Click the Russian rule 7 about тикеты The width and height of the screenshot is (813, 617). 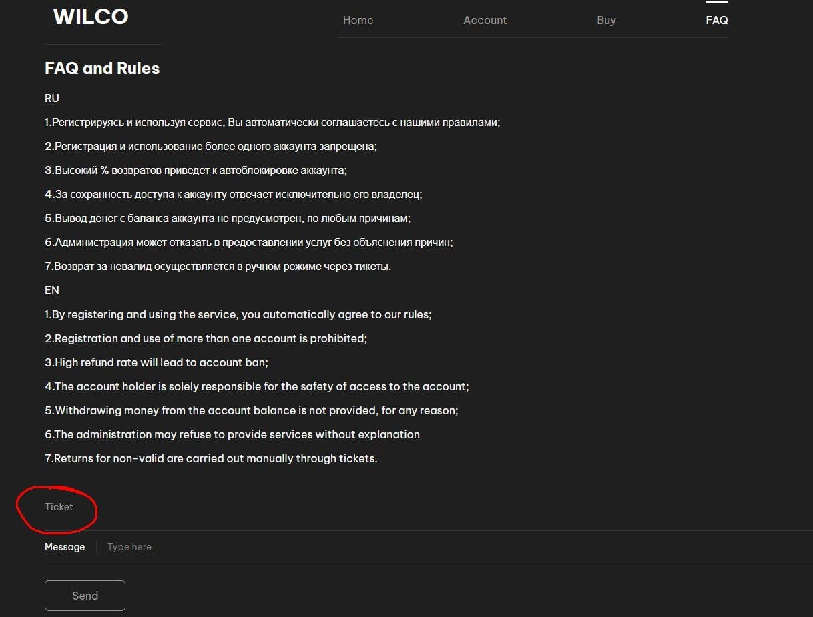click(218, 266)
